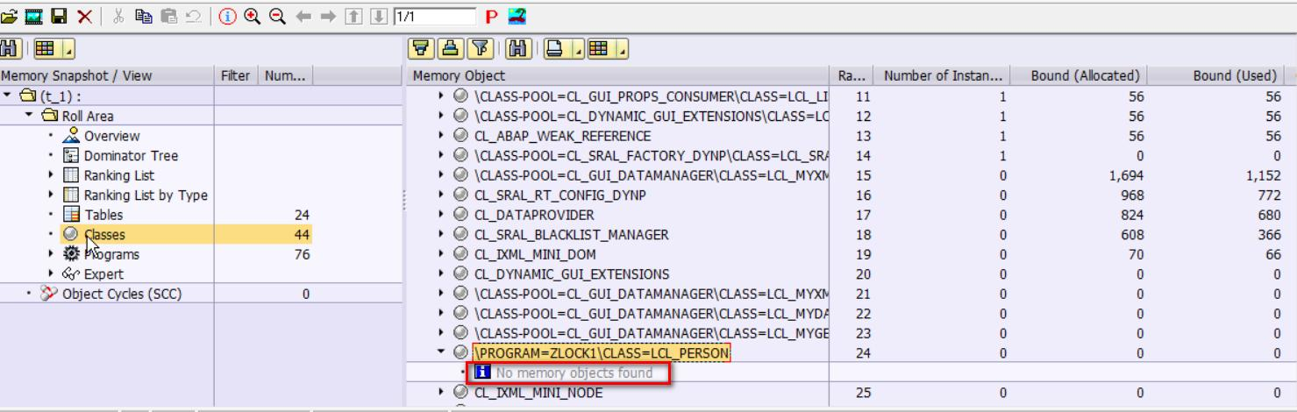The height and width of the screenshot is (412, 1297).
Task: Expand the Ranking List node
Action: (51, 175)
